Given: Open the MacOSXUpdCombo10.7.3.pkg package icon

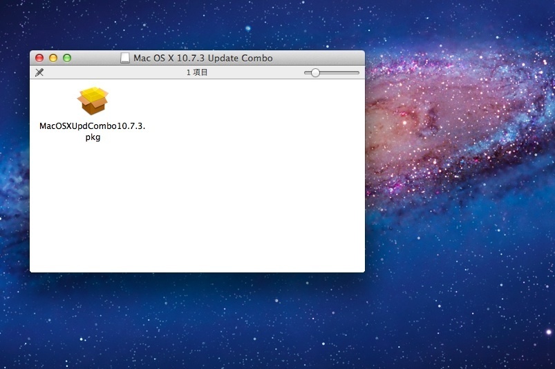Looking at the screenshot, I should click(93, 101).
